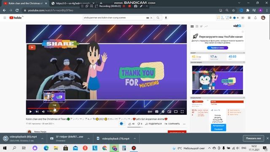Image resolution: width=270 pixels, height=152 pixels.
Task: Open YouTube apps grid
Action: pos(249,18)
